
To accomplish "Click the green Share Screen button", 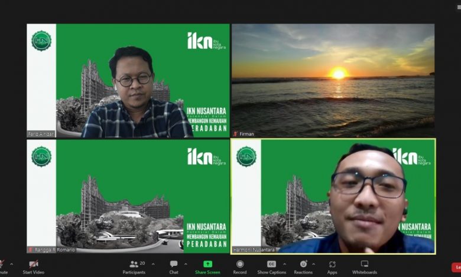I will (x=207, y=267).
